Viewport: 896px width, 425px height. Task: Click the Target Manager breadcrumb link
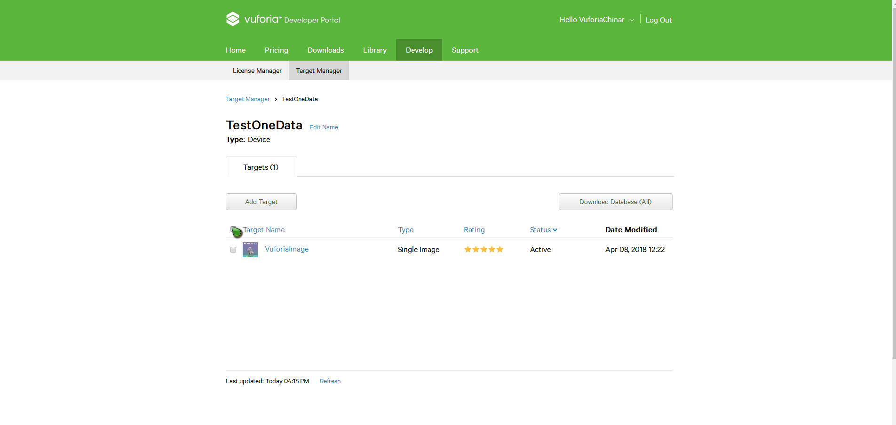pyautogui.click(x=248, y=99)
